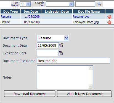The height and width of the screenshot is (103, 114).
Task: Click the magnifying glass search icon
Action: [99, 4]
